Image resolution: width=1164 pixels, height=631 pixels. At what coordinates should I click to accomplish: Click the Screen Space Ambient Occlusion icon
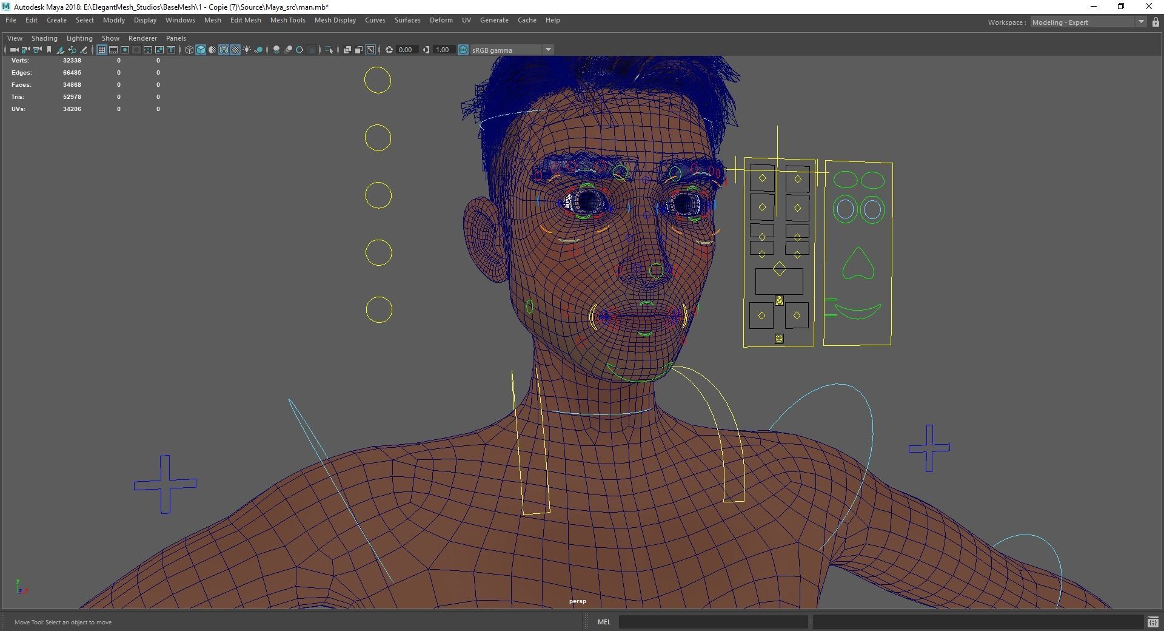click(x=276, y=50)
